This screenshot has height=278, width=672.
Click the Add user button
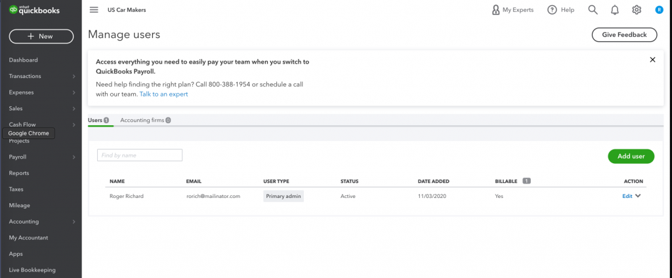631,156
